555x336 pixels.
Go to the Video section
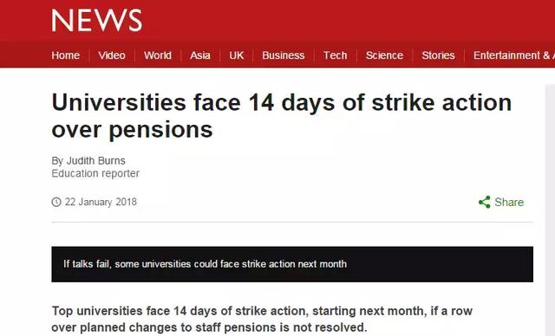tap(112, 55)
